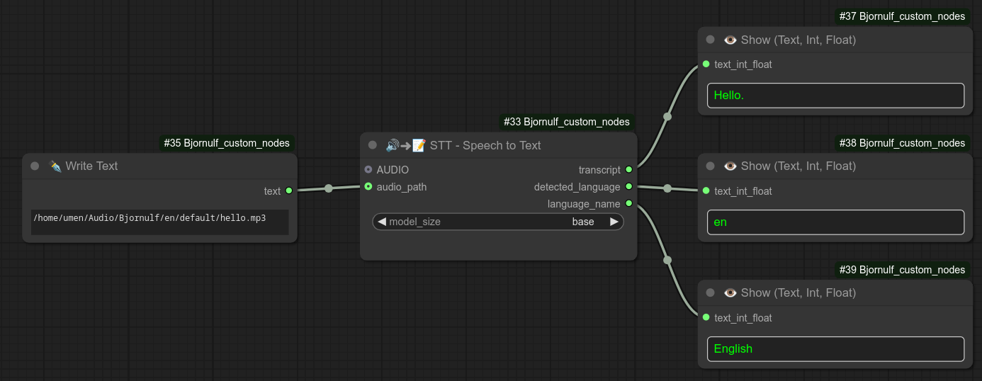Click the speaker icon on STT node
Image resolution: width=982 pixels, height=381 pixels.
click(392, 145)
